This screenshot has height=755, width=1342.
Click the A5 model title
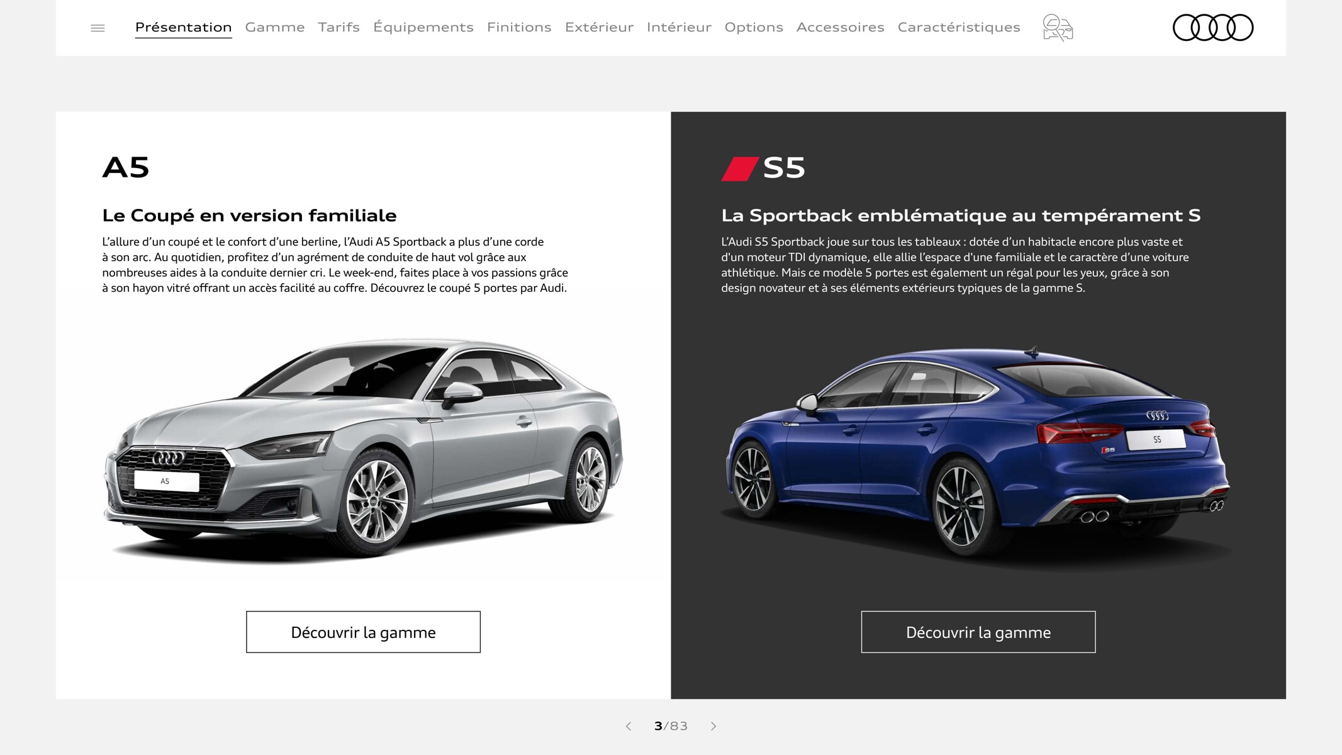tap(126, 168)
